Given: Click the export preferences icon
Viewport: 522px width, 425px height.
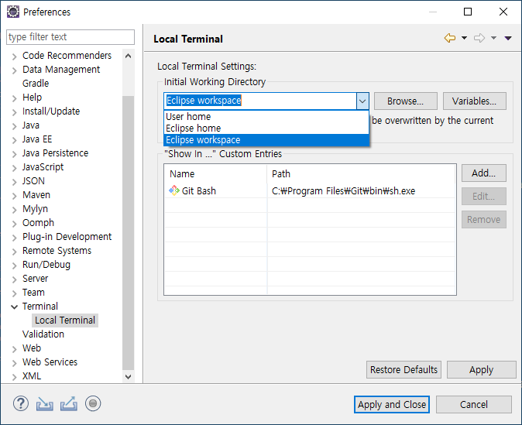Looking at the screenshot, I should click(69, 403).
